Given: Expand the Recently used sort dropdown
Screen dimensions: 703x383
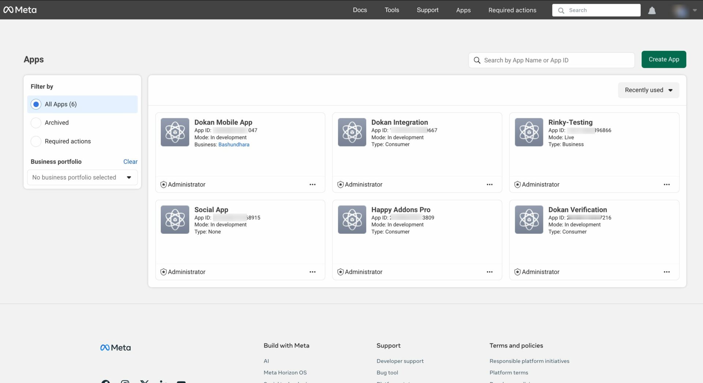Looking at the screenshot, I should (x=648, y=90).
